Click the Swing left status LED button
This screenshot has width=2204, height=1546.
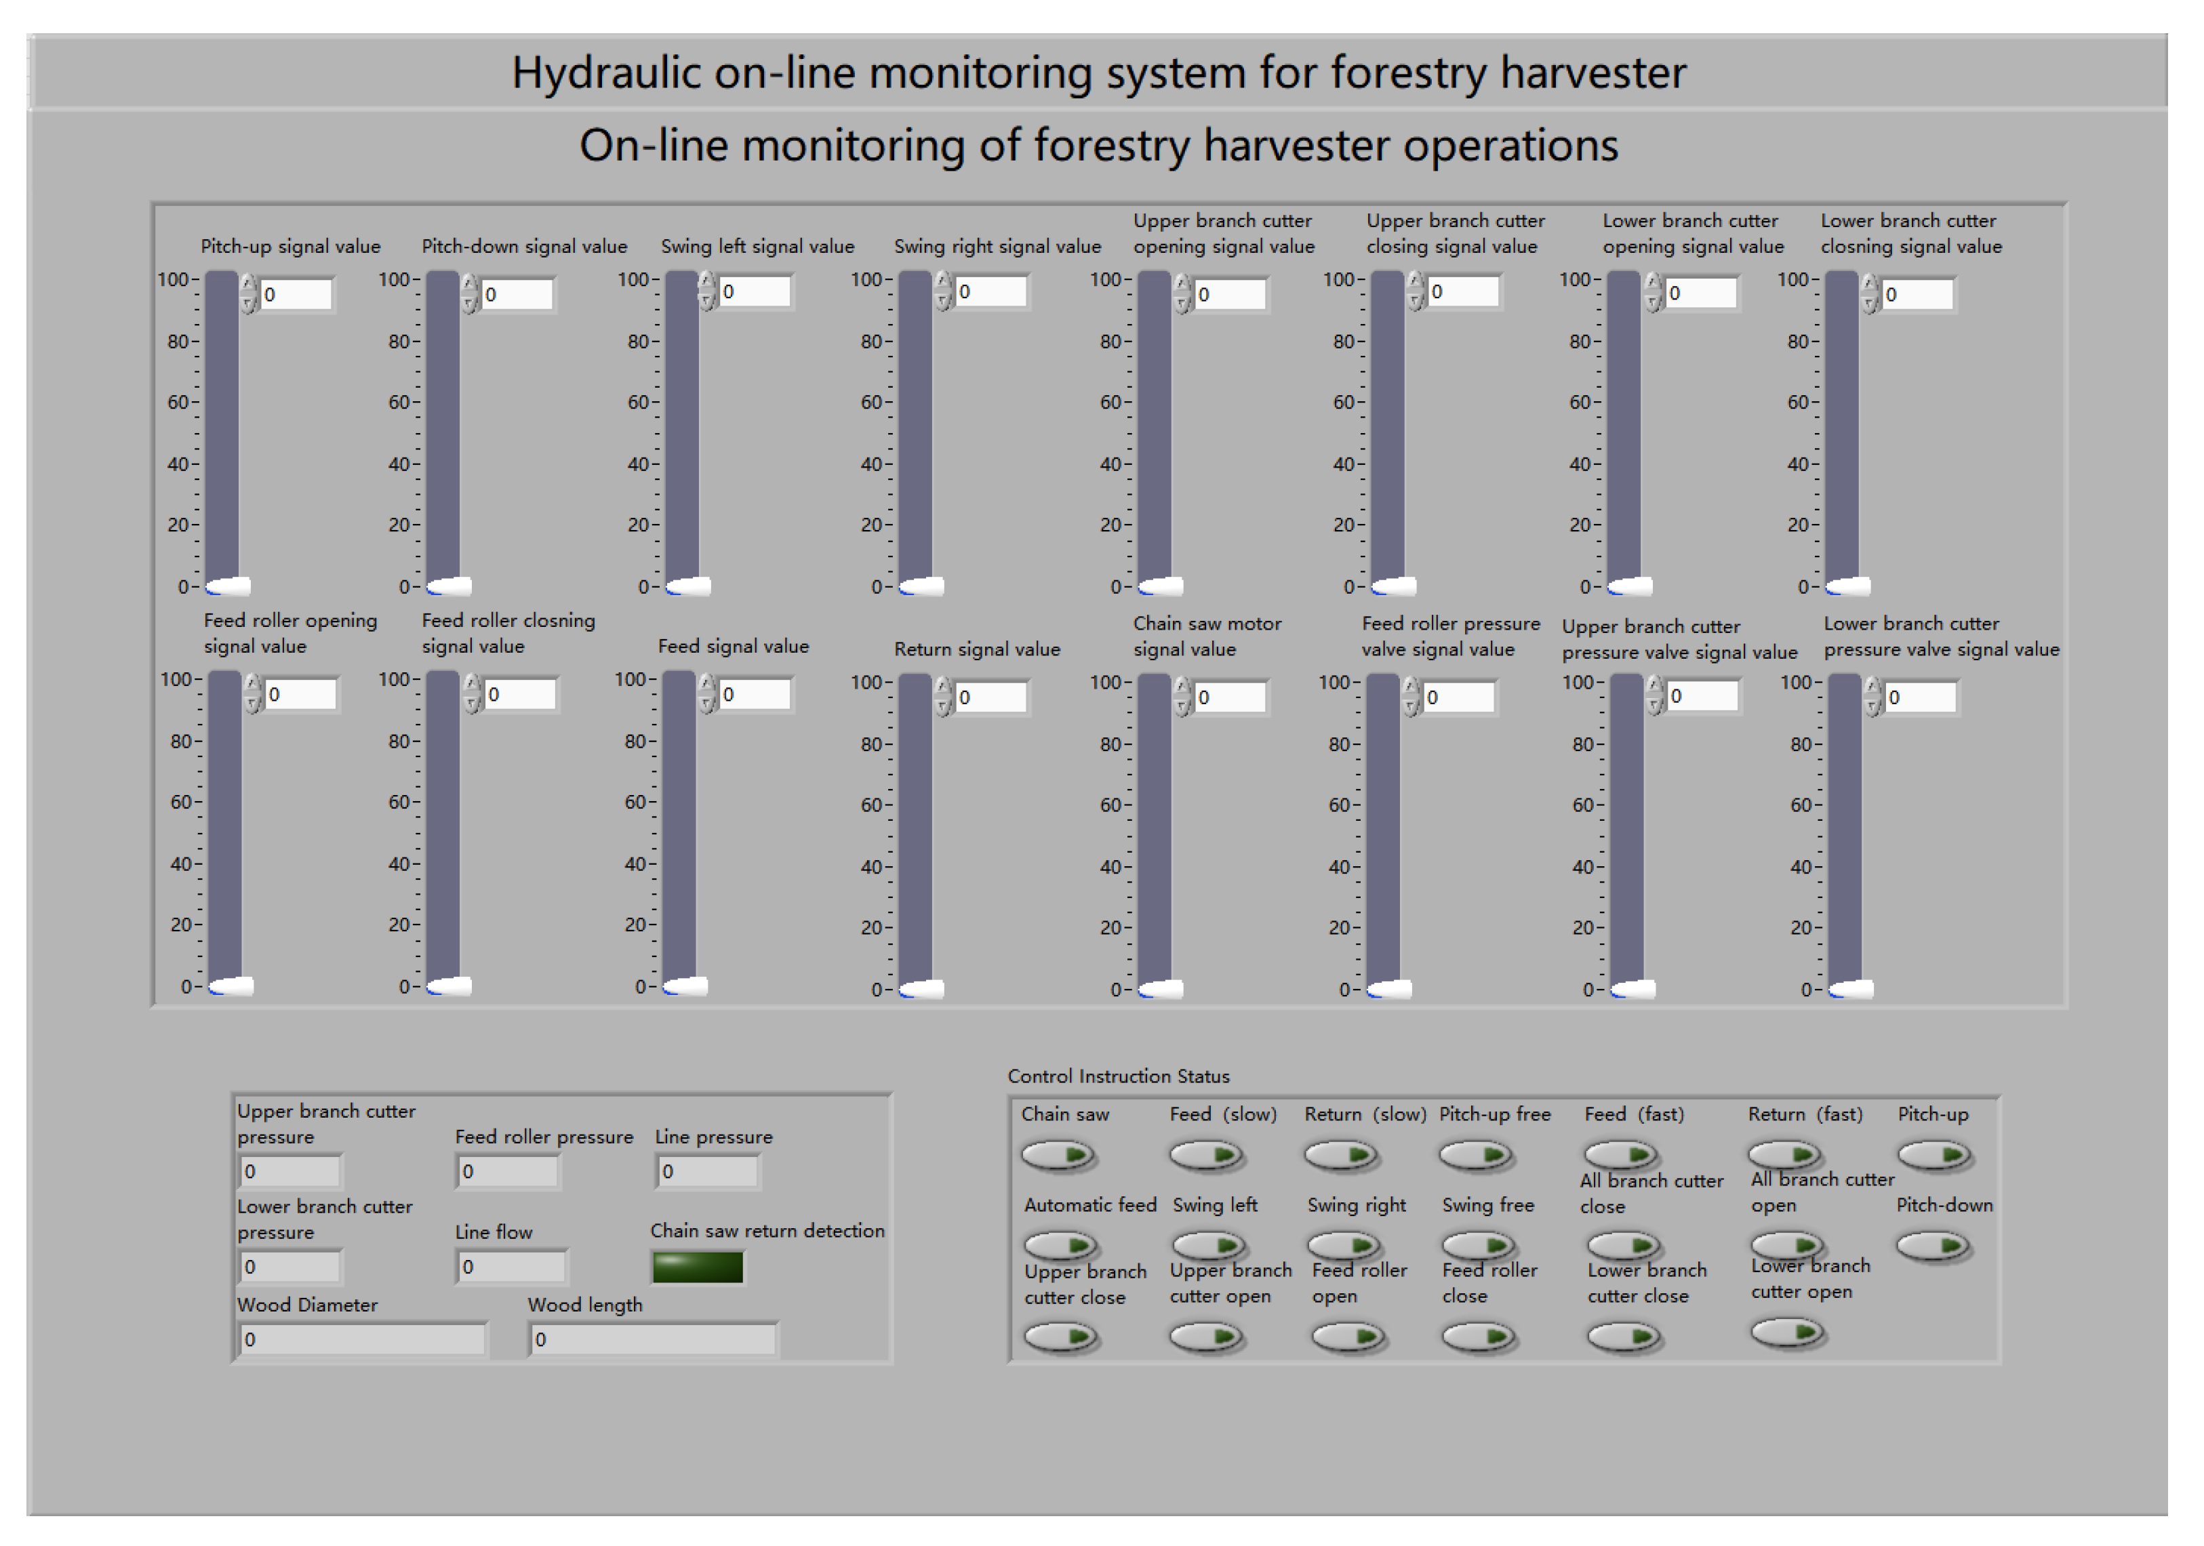pyautogui.click(x=1209, y=1246)
